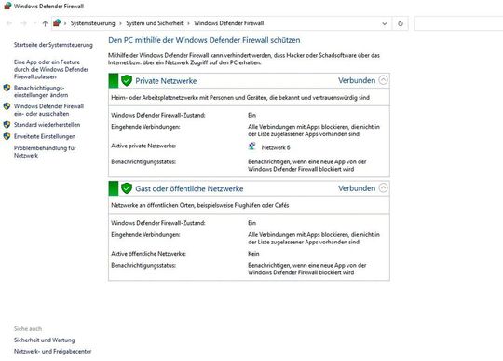Click the page heading Den PC mithilfe schützen
Viewport: 503px width, 361px height.
coord(204,40)
